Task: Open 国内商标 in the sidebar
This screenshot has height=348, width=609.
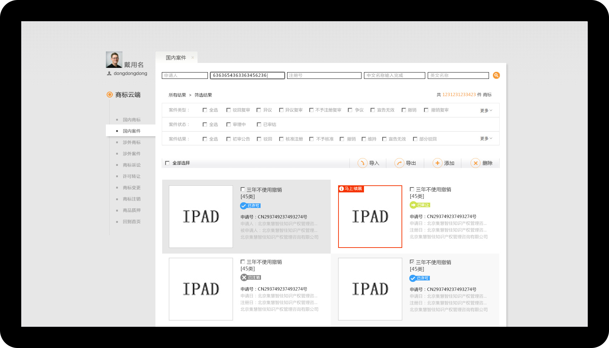Action: pyautogui.click(x=132, y=120)
